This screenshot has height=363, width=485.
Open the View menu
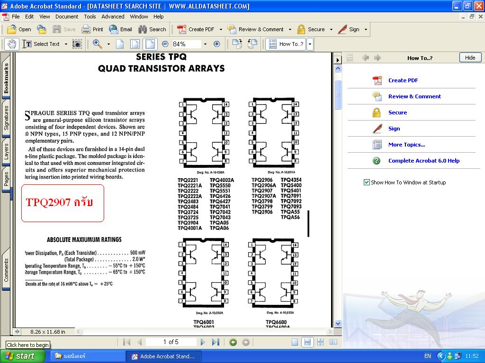[x=45, y=17]
